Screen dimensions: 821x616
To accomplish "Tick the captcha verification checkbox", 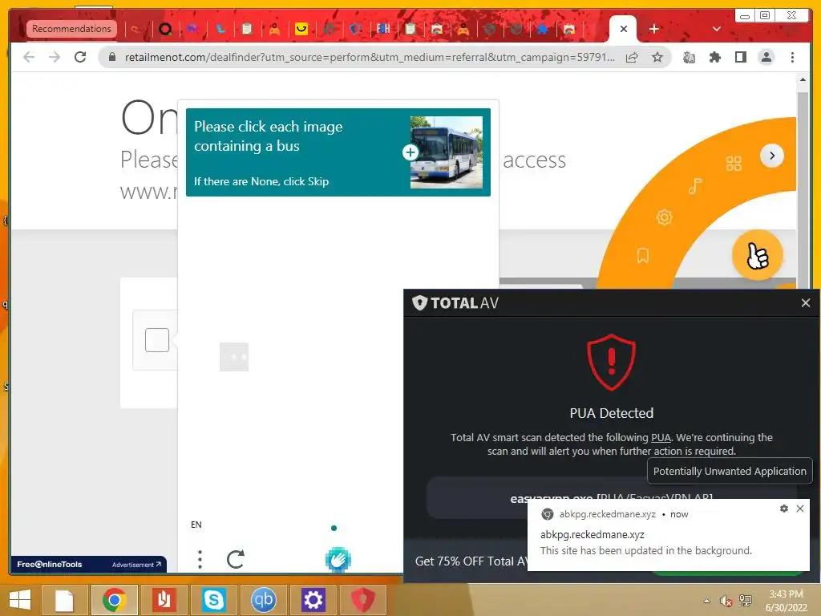I will [156, 340].
